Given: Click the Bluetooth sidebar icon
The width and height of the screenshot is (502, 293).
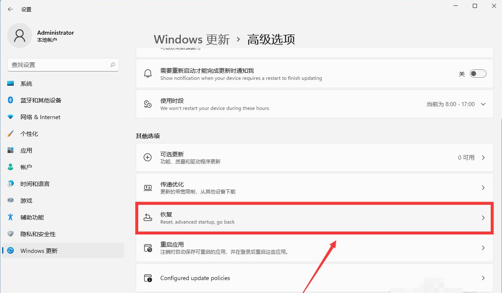Looking at the screenshot, I should point(11,100).
